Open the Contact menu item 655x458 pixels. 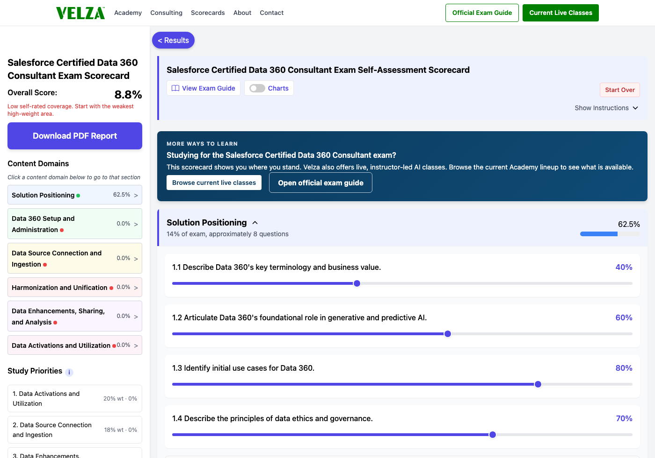(x=272, y=13)
